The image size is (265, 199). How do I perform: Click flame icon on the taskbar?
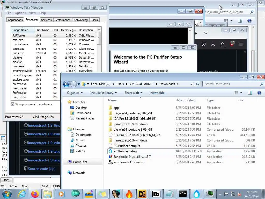pos(129,194)
